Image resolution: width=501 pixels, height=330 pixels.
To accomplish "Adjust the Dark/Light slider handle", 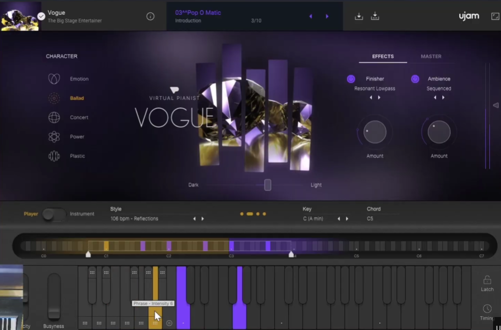I will pos(267,185).
